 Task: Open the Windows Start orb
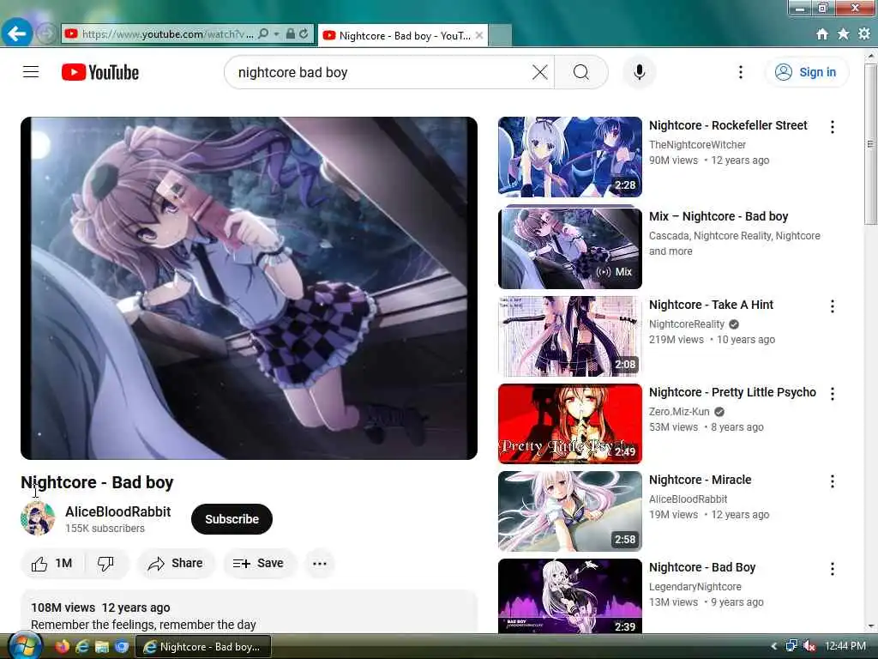tap(23, 645)
